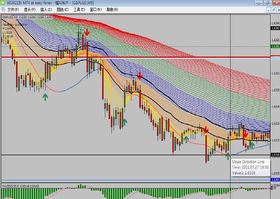
Task: Open the 插入(I) menu
Action: (x=46, y=10)
